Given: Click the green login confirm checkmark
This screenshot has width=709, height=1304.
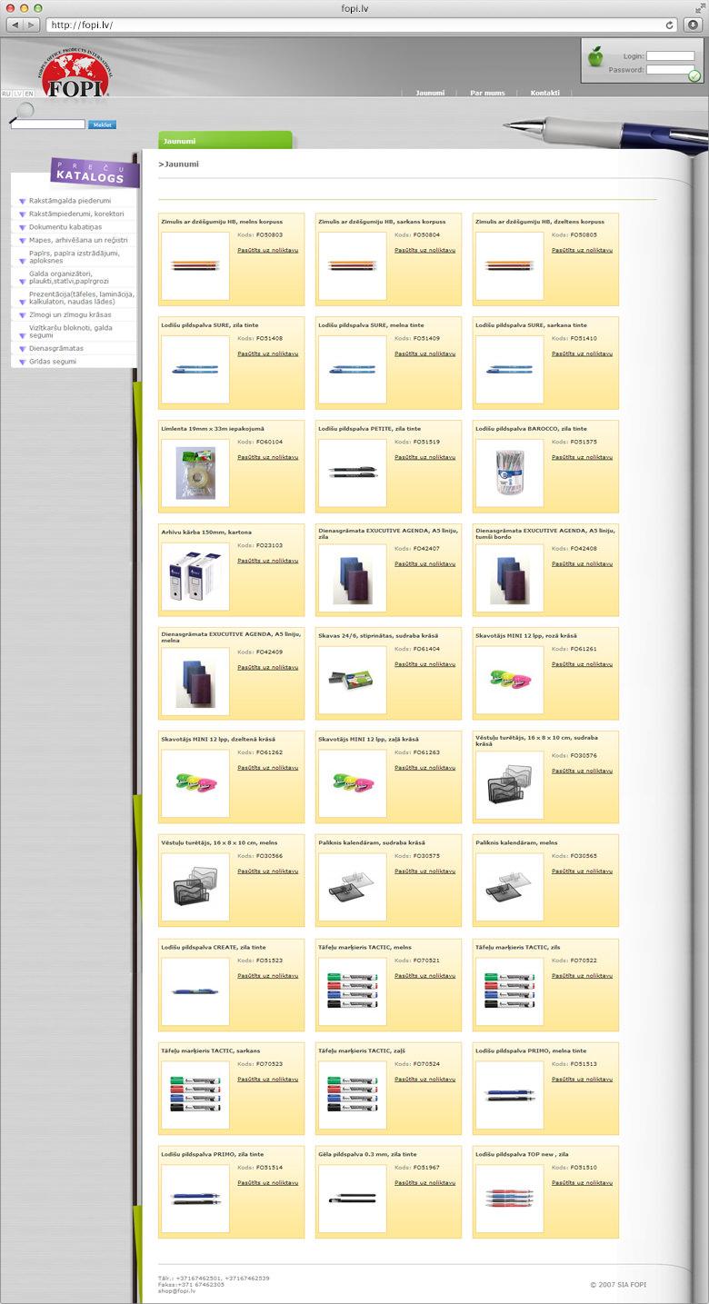Looking at the screenshot, I should 694,75.
